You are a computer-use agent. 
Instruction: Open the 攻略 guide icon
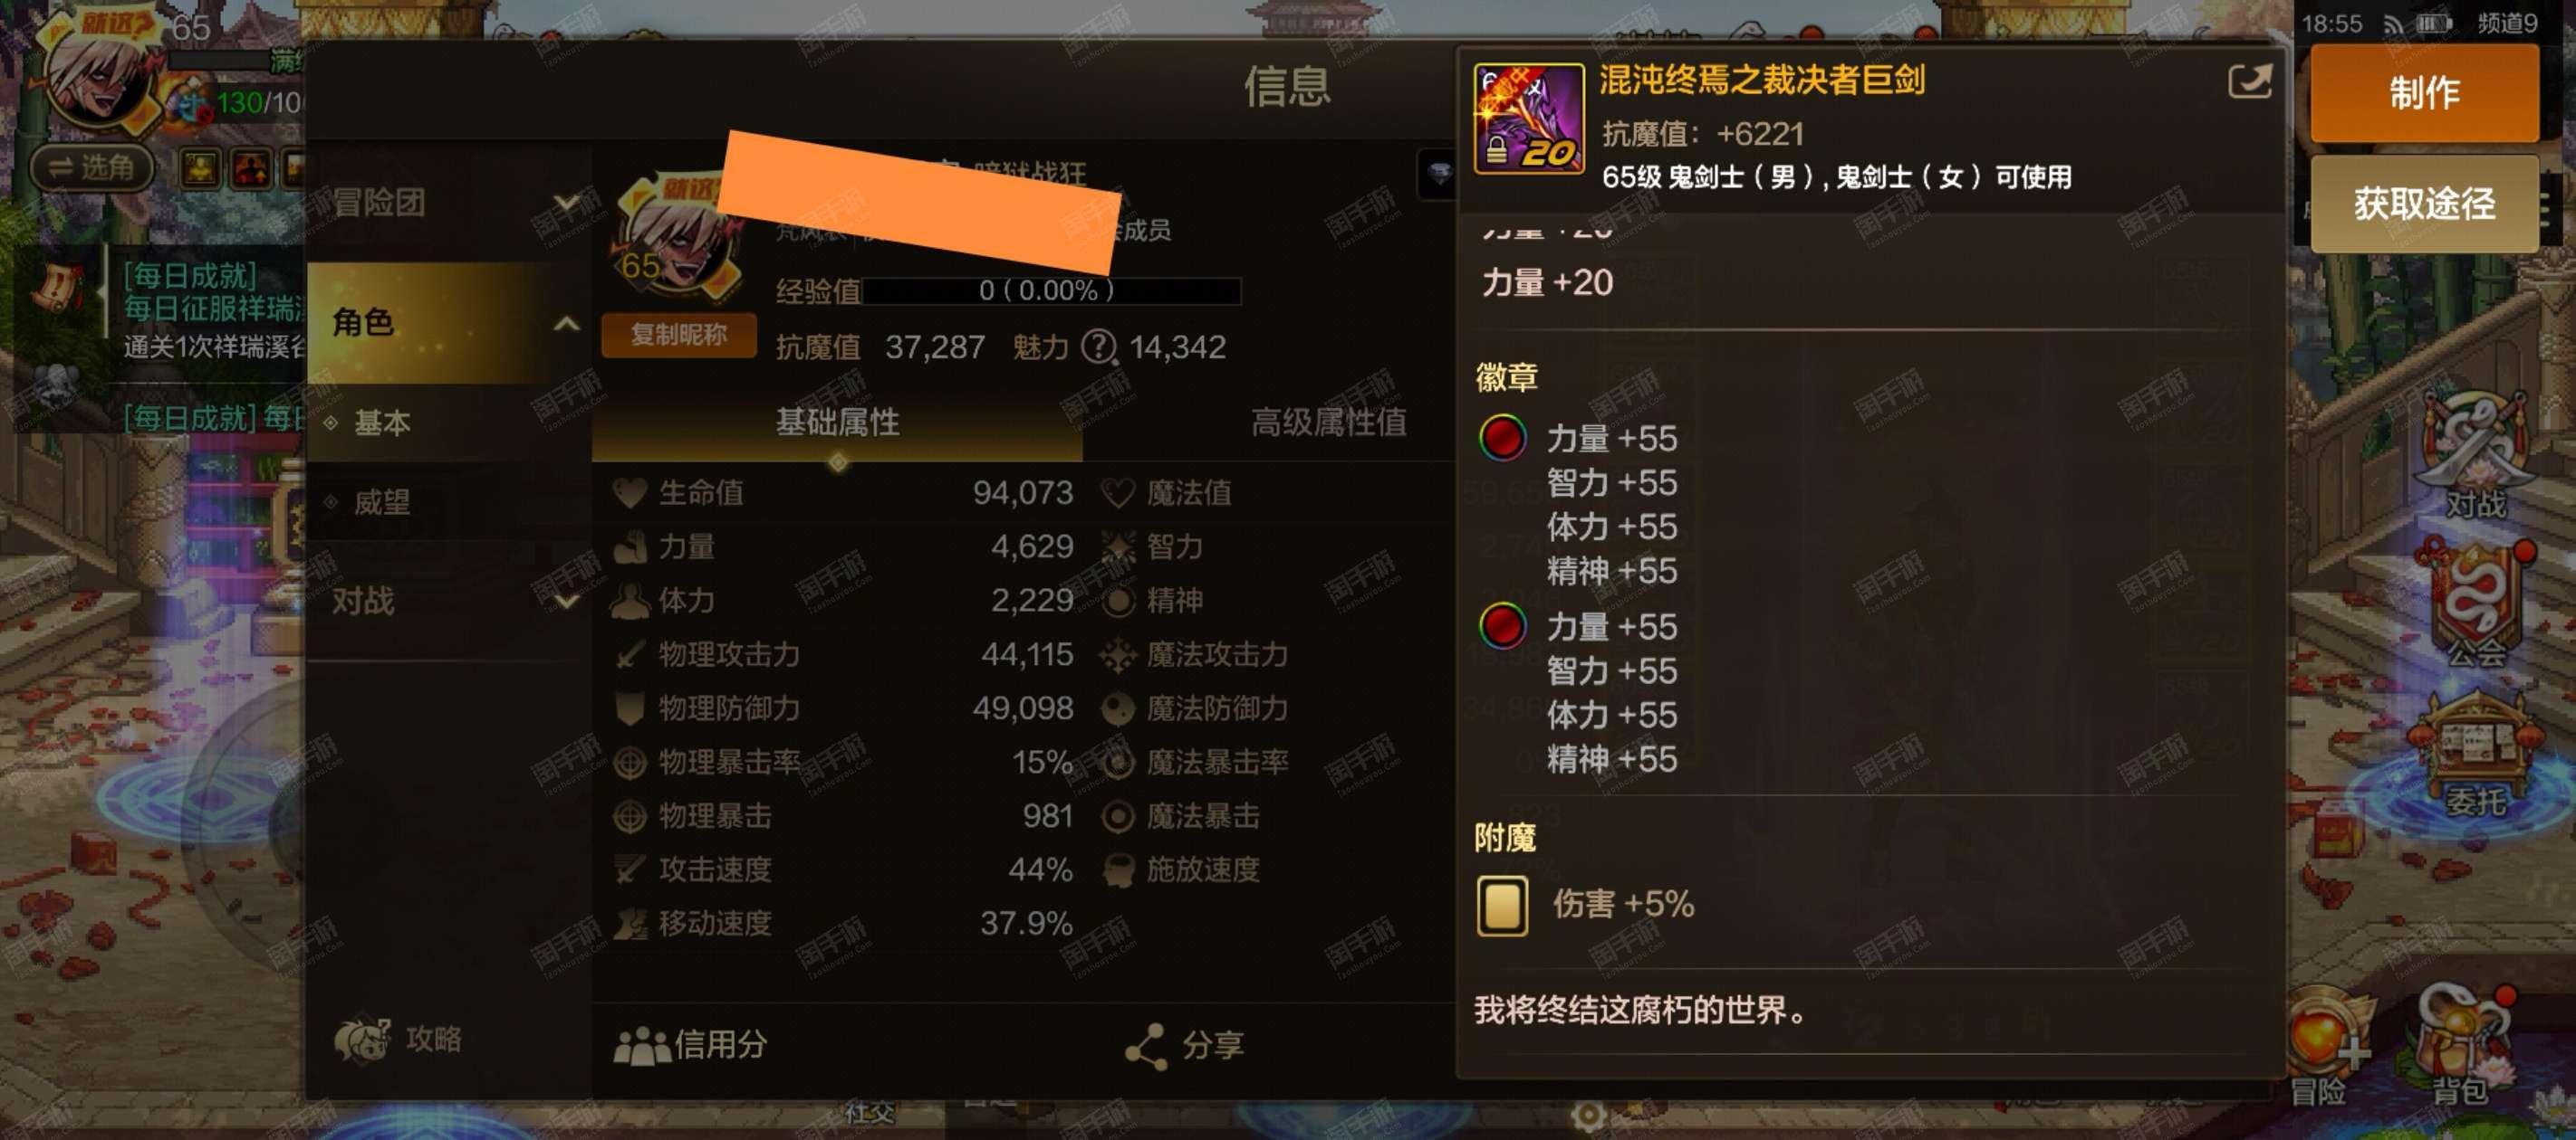click(x=398, y=1039)
